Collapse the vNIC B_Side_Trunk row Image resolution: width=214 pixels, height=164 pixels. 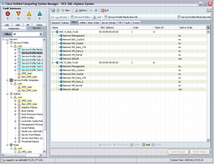pyautogui.click(x=52, y=62)
